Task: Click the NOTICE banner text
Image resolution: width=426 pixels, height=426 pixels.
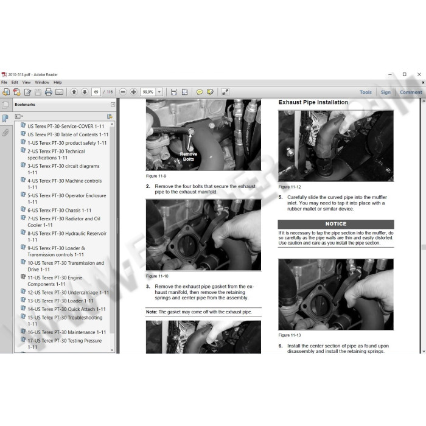Action: [336, 224]
